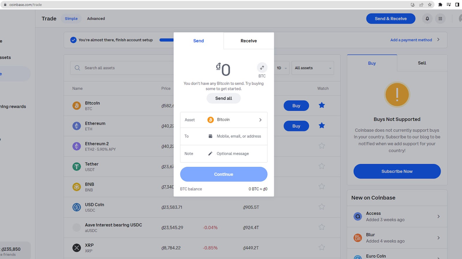Click the Subscribe Now button
This screenshot has width=462, height=259.
397,172
